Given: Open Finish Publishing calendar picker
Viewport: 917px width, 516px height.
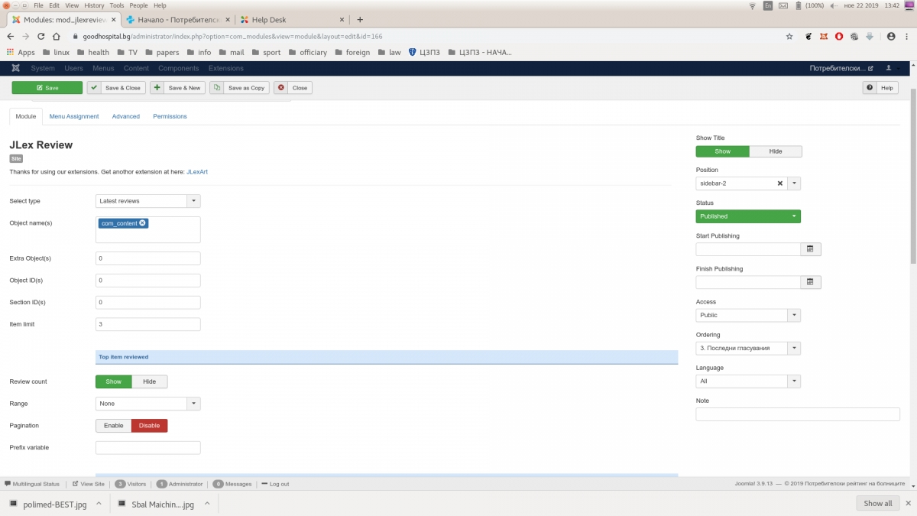Looking at the screenshot, I should (810, 282).
